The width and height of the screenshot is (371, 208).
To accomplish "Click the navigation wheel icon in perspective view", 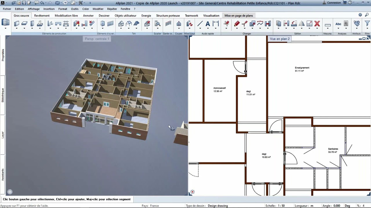I will pyautogui.click(x=10, y=192).
